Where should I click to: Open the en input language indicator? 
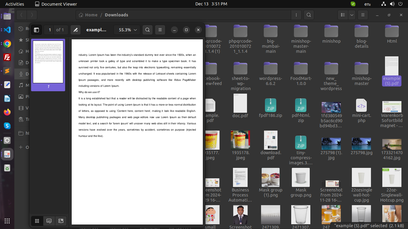[x=368, y=4]
